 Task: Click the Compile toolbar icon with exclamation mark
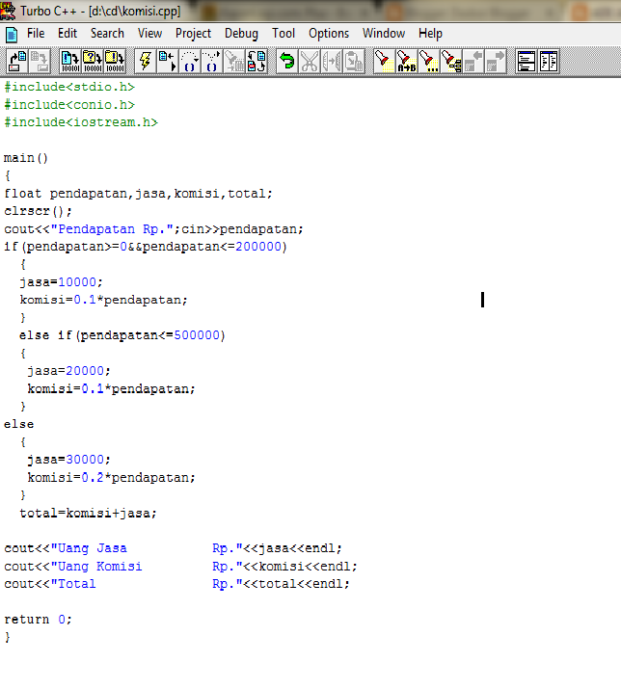[x=70, y=61]
